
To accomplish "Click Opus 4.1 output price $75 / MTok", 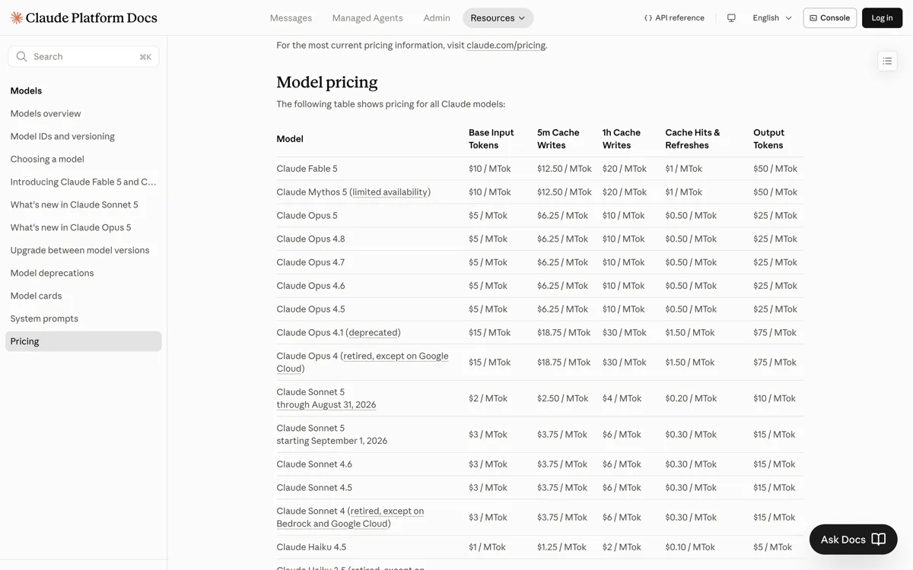I will [775, 332].
